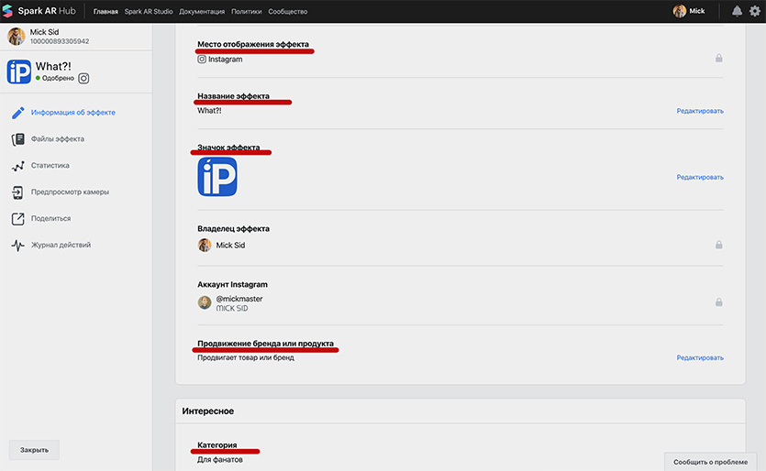Open notifications bell icon

pyautogui.click(x=737, y=11)
